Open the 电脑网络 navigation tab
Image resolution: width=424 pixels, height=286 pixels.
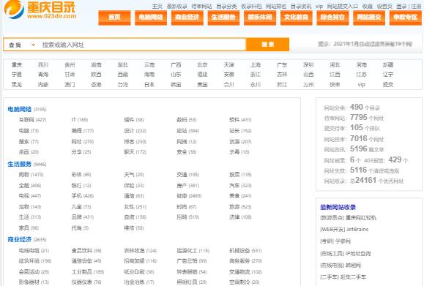point(151,18)
